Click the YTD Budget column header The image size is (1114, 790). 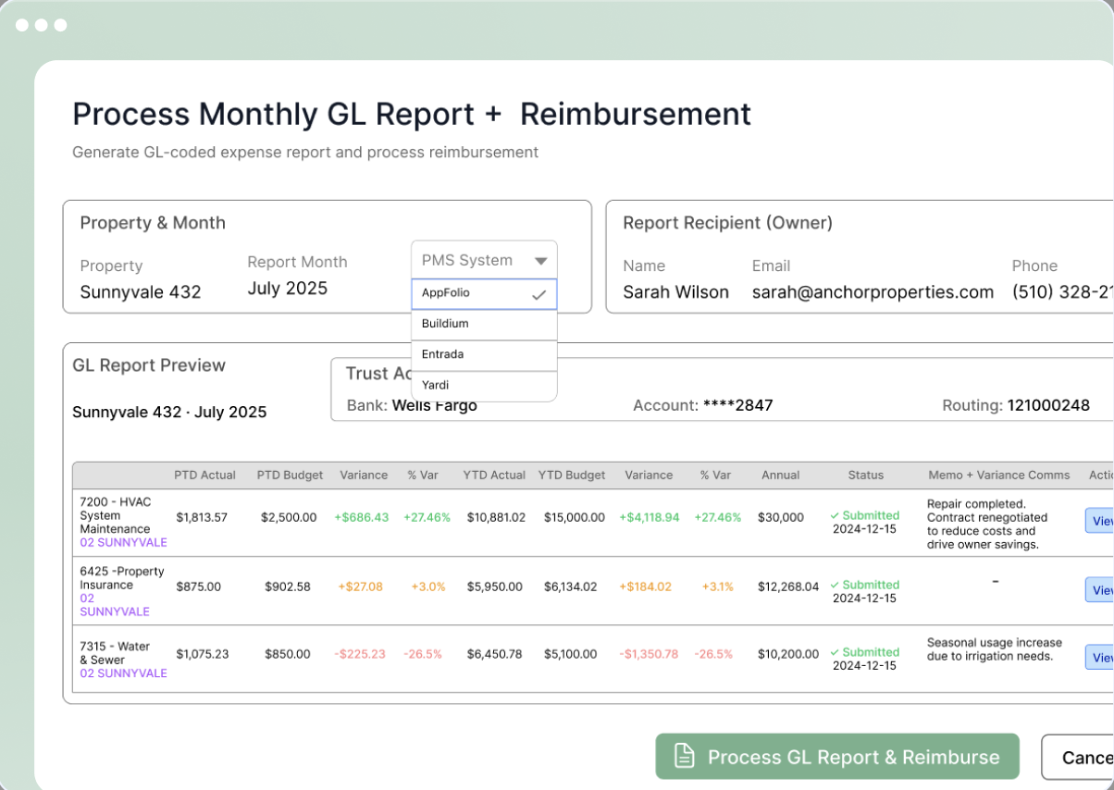pos(572,475)
